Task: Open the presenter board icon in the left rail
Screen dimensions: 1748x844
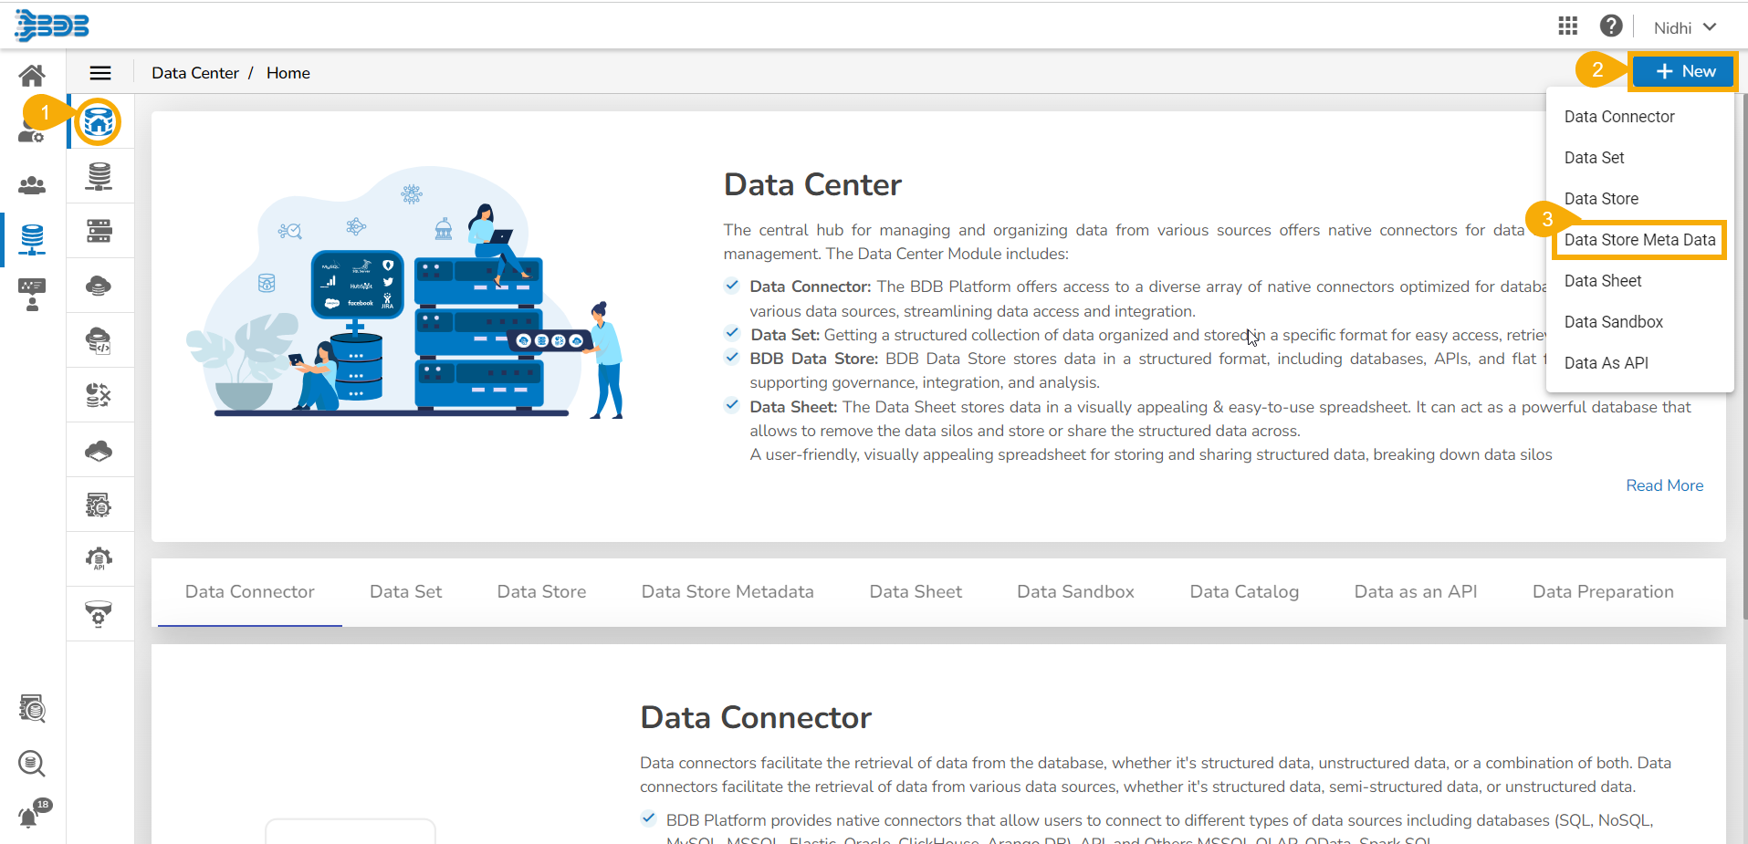Action: pyautogui.click(x=32, y=295)
